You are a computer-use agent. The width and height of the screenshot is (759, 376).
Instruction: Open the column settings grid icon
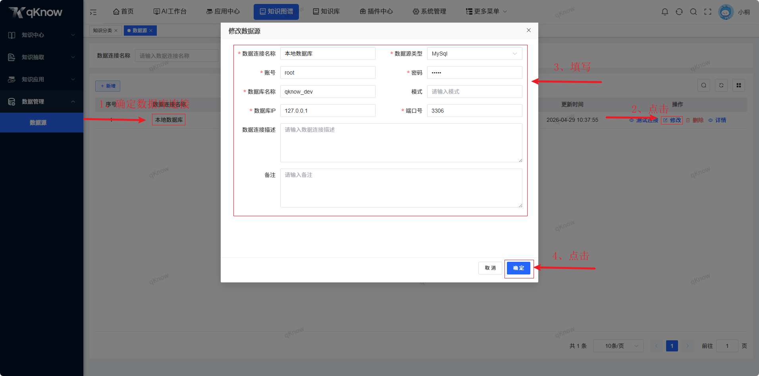(739, 85)
